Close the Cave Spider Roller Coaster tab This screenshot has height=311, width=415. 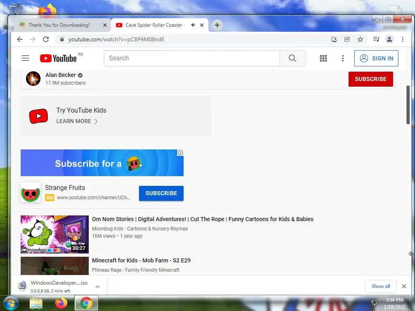[x=202, y=25]
